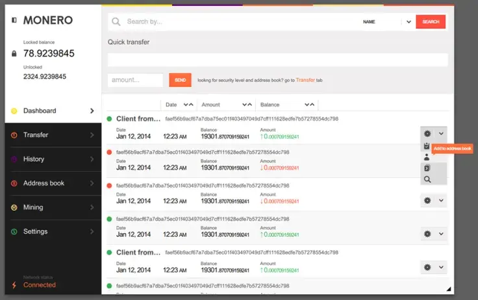The image size is (478, 300).
Task: Click the magnifier icon in transaction actions popup
Action: (x=427, y=180)
